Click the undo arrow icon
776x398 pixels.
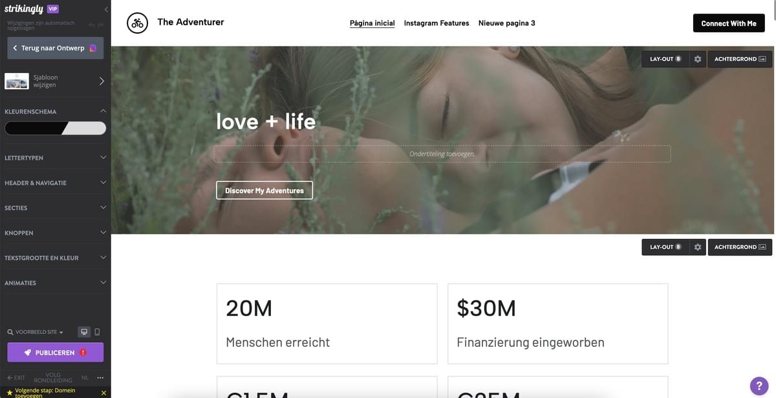(x=91, y=25)
